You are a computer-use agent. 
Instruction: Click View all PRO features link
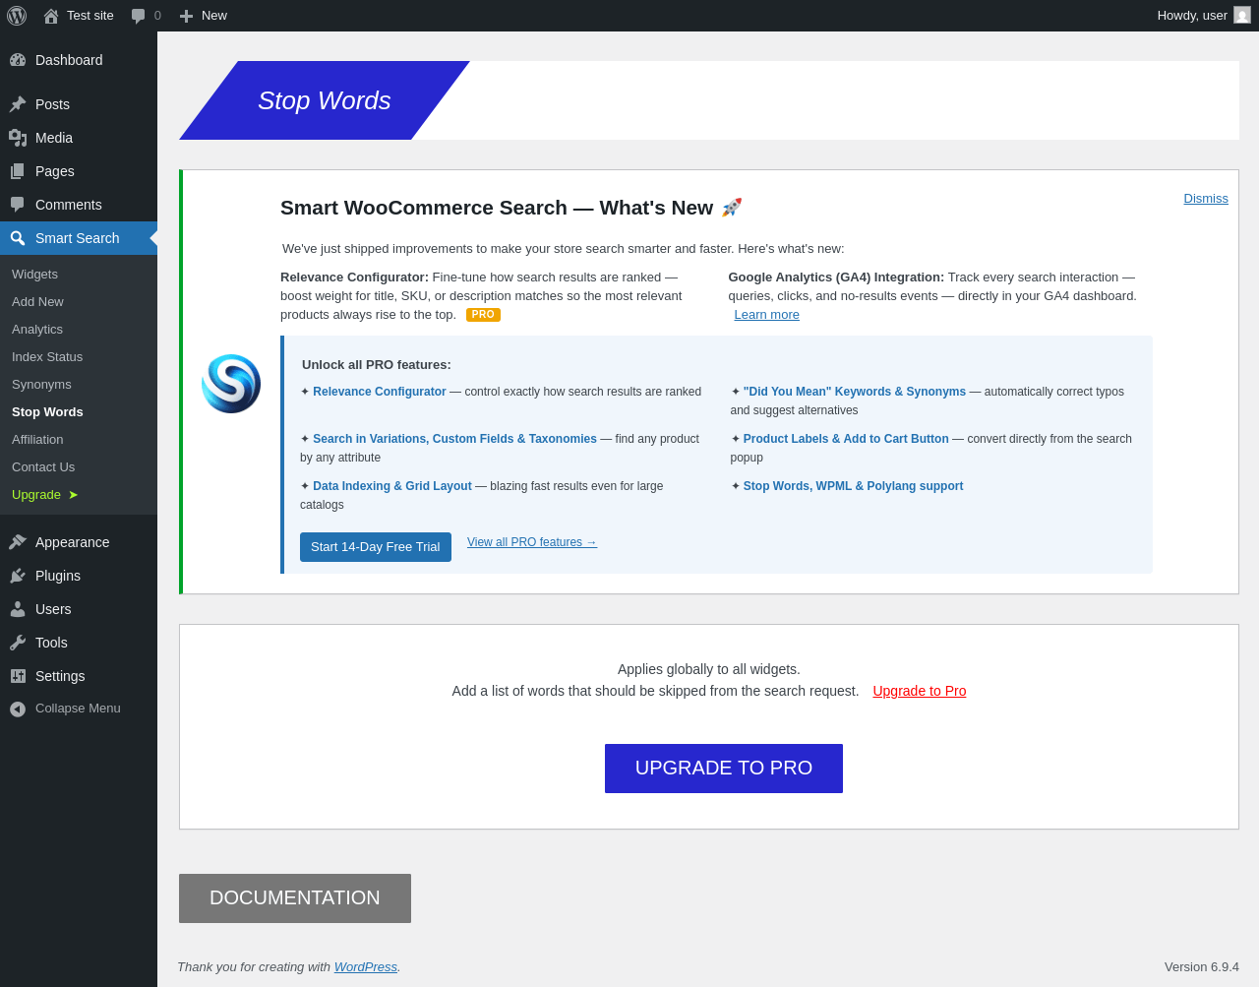pyautogui.click(x=532, y=542)
